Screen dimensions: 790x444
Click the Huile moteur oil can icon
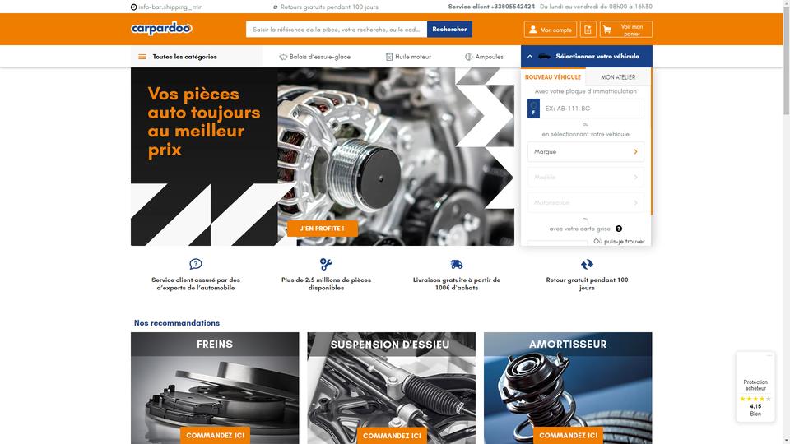click(389, 57)
